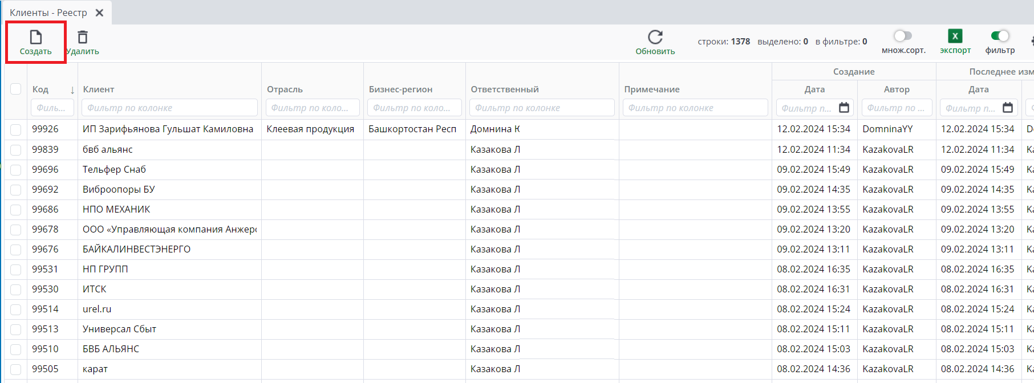Check the select-all header checkbox
The height and width of the screenshot is (383, 1034).
coord(16,89)
